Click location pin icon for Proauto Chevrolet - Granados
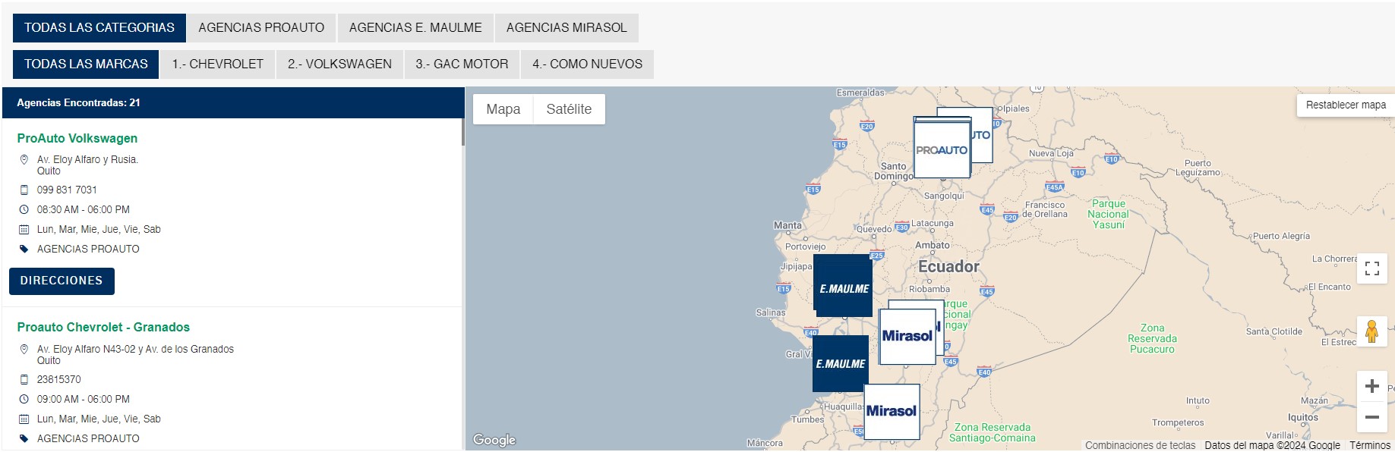The image size is (1395, 452). [24, 350]
